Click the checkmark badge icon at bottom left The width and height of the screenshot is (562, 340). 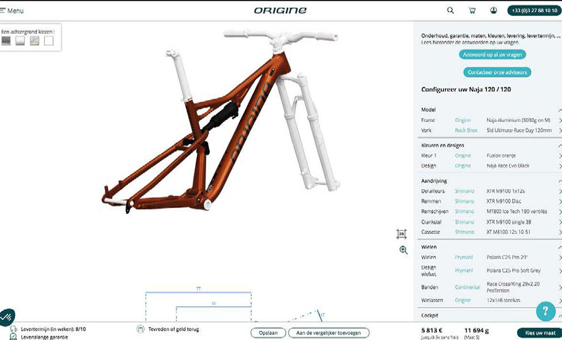pyautogui.click(x=7, y=317)
